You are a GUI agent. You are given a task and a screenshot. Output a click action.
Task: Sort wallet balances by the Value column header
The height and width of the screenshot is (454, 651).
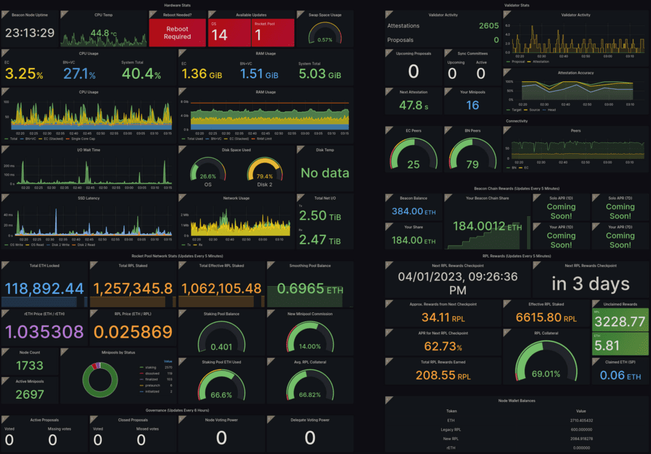point(581,411)
